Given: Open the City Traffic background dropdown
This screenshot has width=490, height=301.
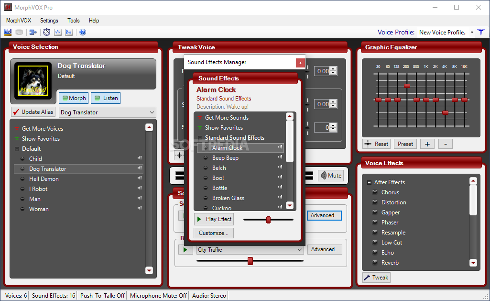Looking at the screenshot, I should coord(250,250).
